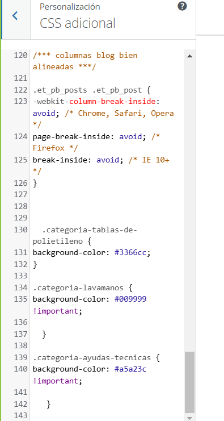This screenshot has height=421, width=224.
Task: Click the CSS adicional heading
Action: click(78, 23)
